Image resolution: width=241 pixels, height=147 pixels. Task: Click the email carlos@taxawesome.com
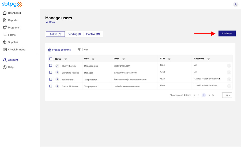point(127,86)
